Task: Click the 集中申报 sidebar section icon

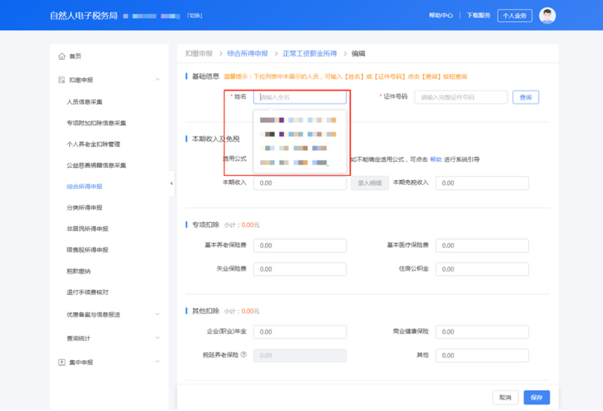Action: click(x=62, y=363)
